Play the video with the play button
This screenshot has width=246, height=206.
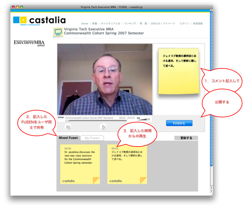[x=103, y=127]
